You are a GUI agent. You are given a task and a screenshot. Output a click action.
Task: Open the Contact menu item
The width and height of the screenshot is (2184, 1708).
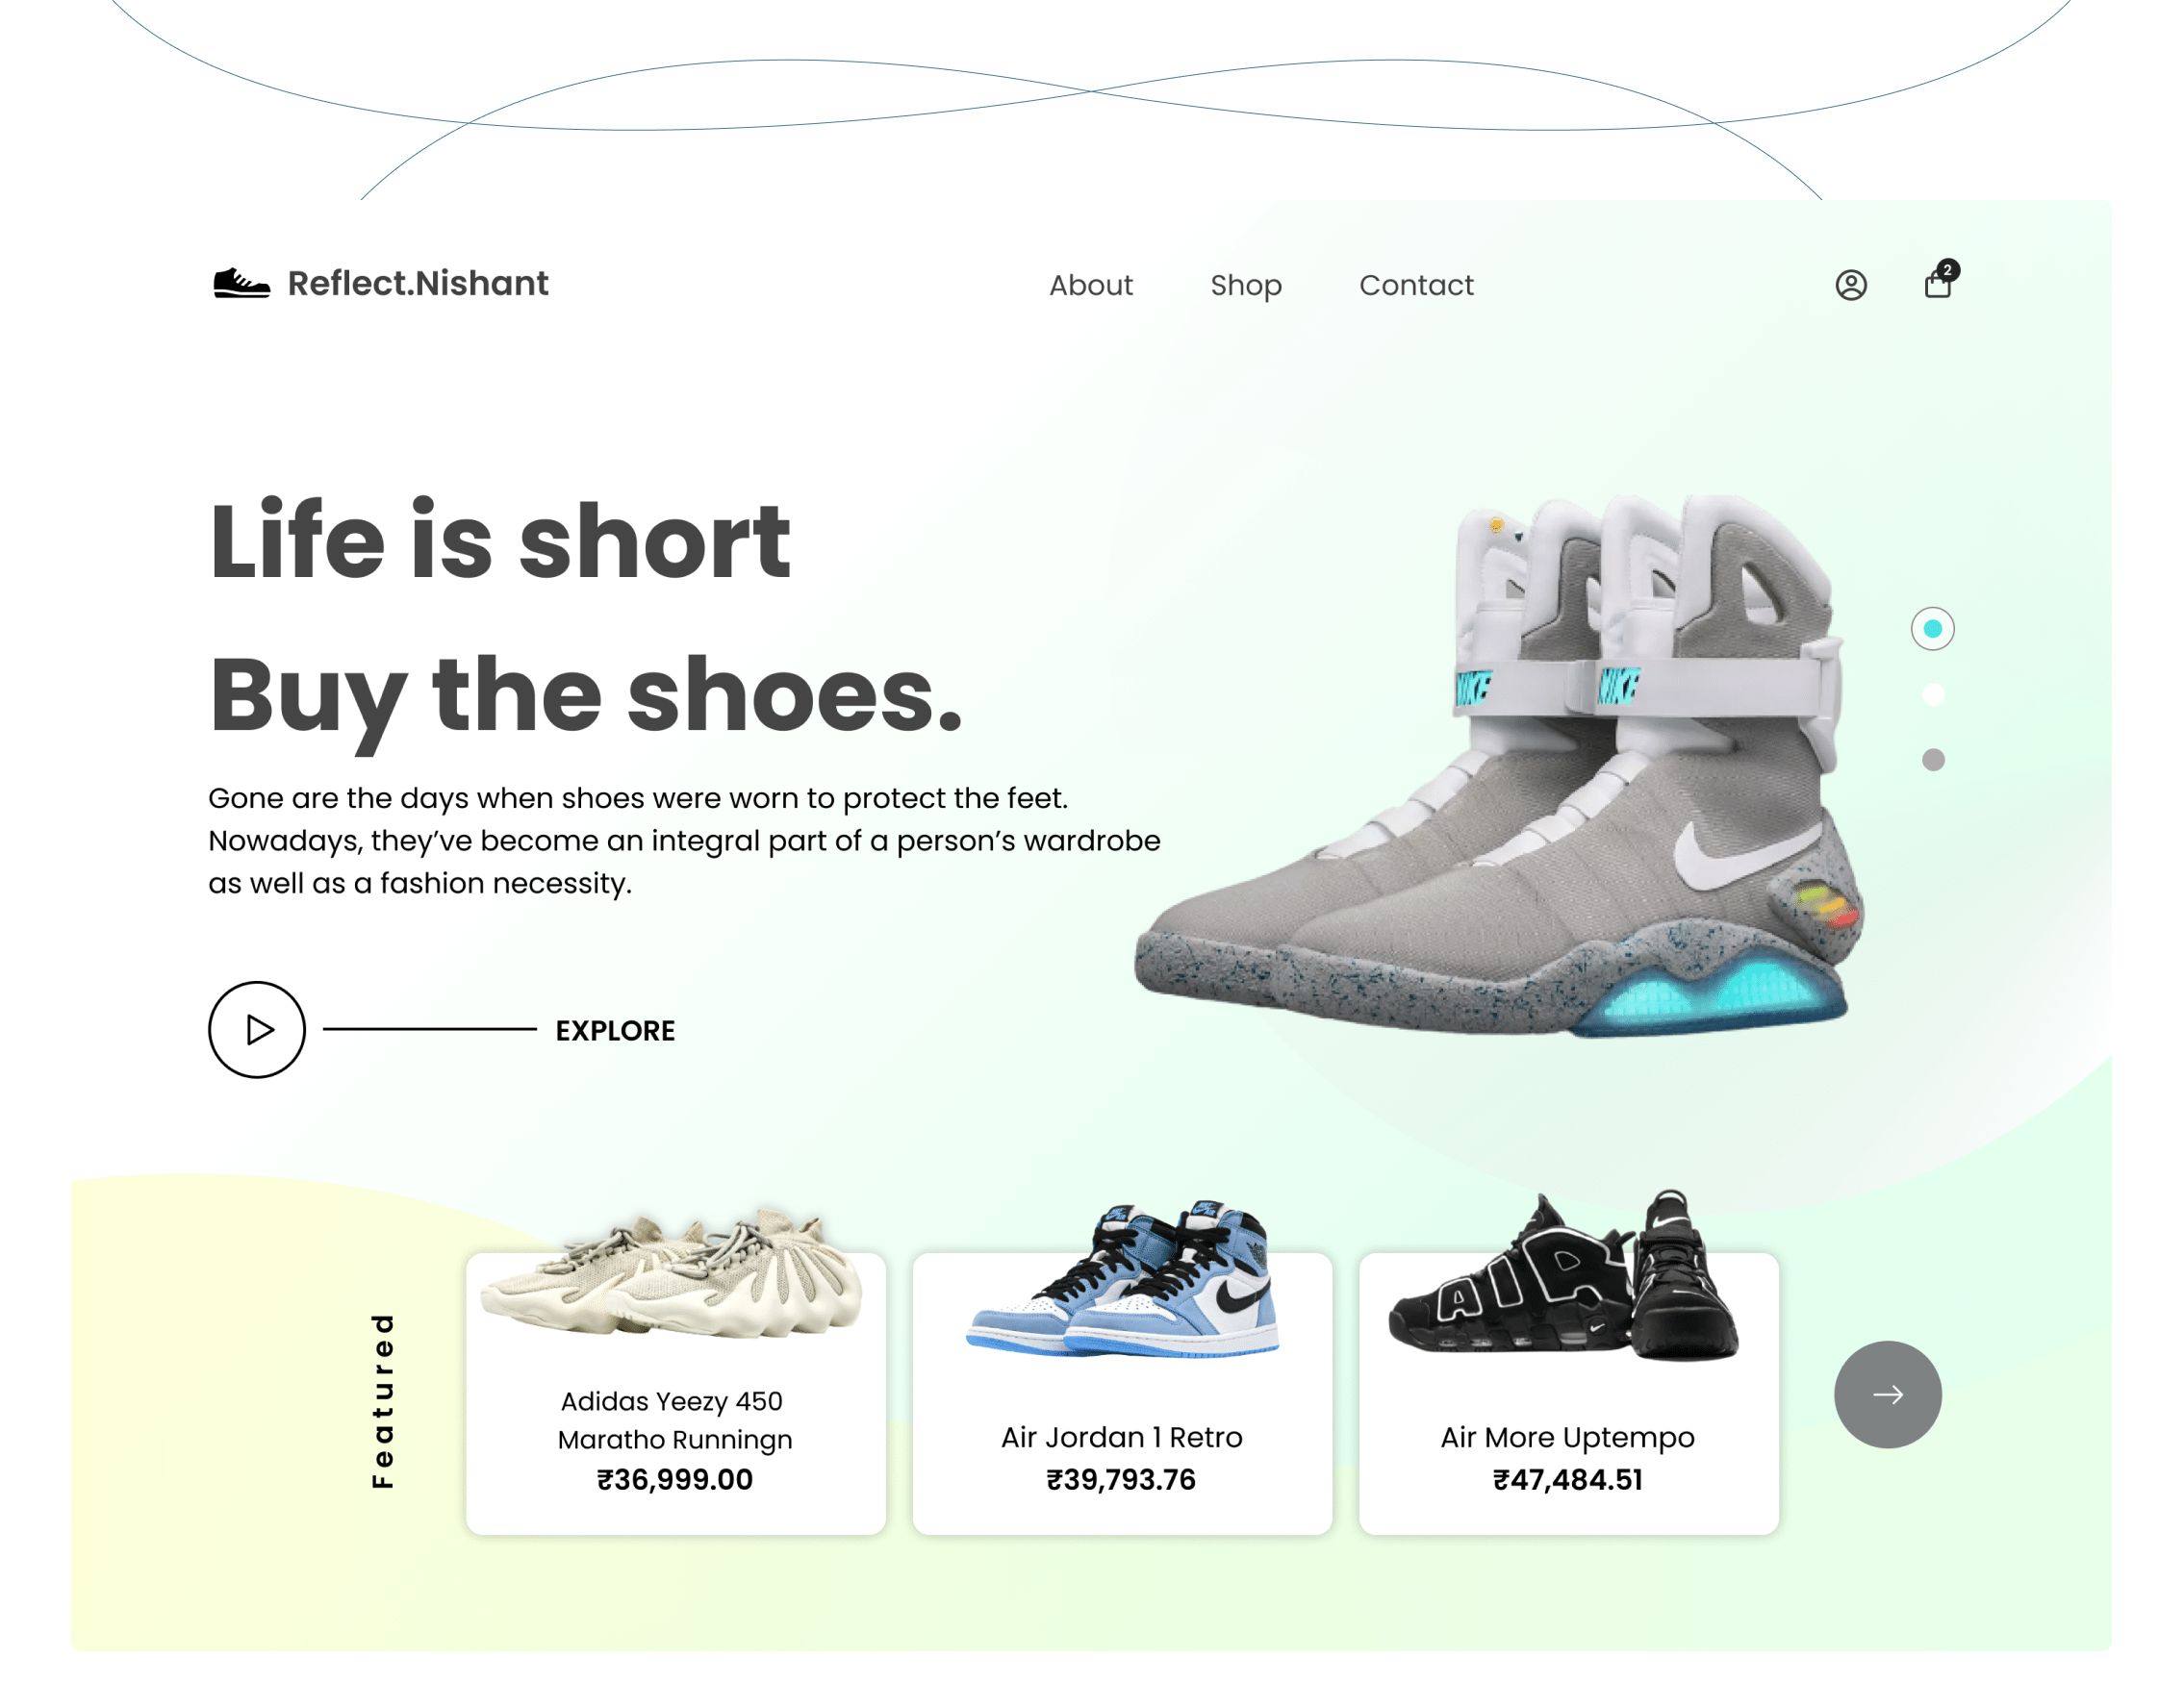click(1415, 285)
